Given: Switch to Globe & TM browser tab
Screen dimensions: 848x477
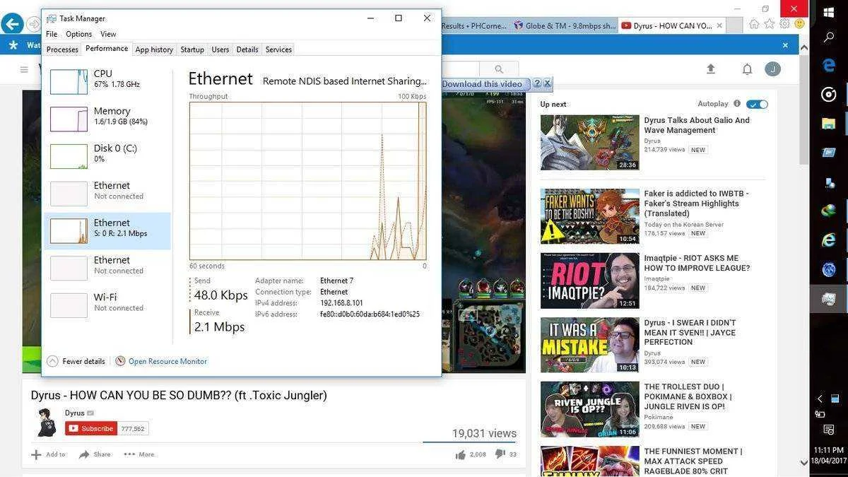Looking at the screenshot, I should click(565, 25).
